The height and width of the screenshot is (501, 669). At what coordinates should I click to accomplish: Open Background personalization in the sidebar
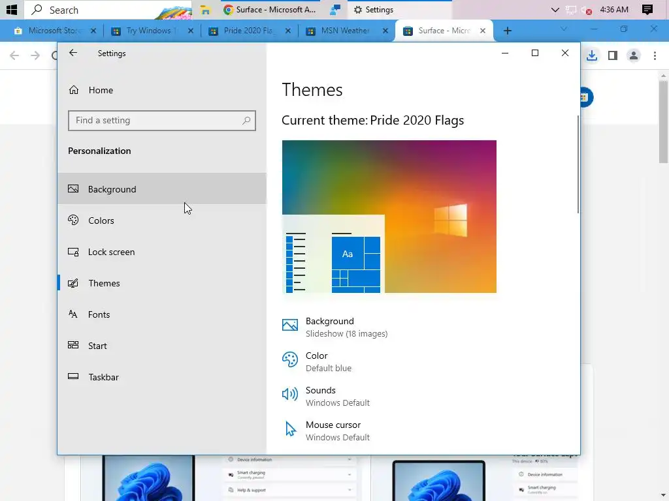162,189
